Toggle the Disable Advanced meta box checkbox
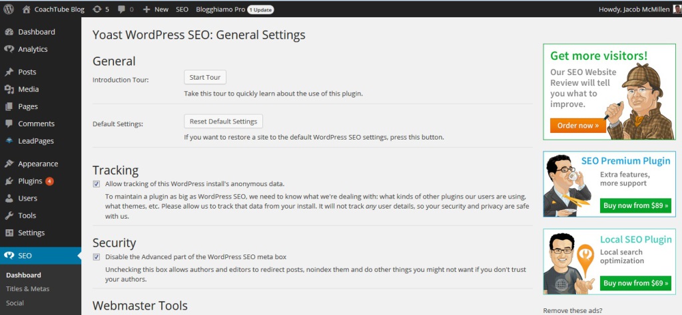Viewport: 682px width, 315px height. coord(97,257)
